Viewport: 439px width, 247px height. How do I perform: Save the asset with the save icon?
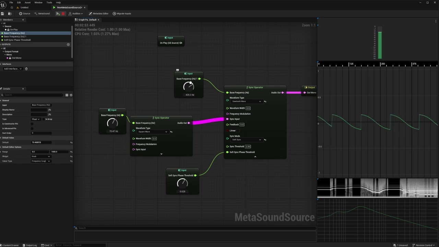2,14
